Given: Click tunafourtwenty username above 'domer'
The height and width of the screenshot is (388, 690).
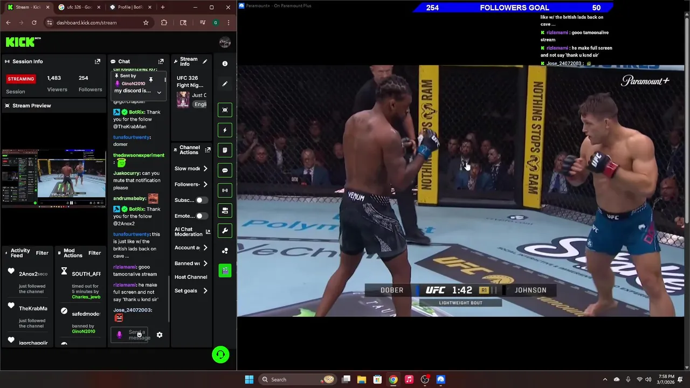Looking at the screenshot, I should (x=132, y=137).
